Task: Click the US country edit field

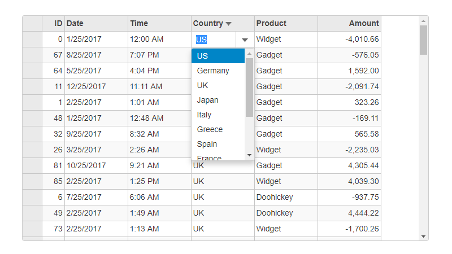Action: coord(214,40)
